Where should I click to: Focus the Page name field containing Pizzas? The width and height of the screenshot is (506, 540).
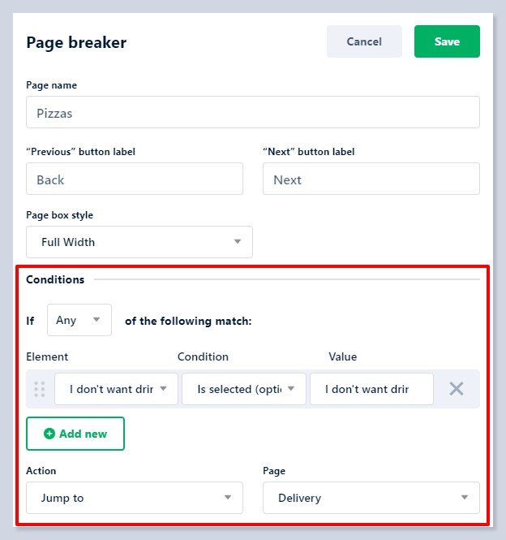(x=252, y=113)
